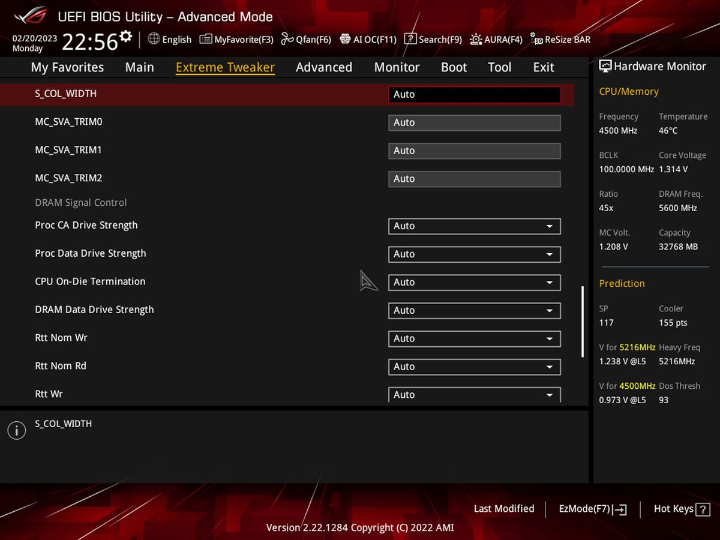720x540 pixels.
Task: Click the info circle icon
Action: click(x=17, y=430)
